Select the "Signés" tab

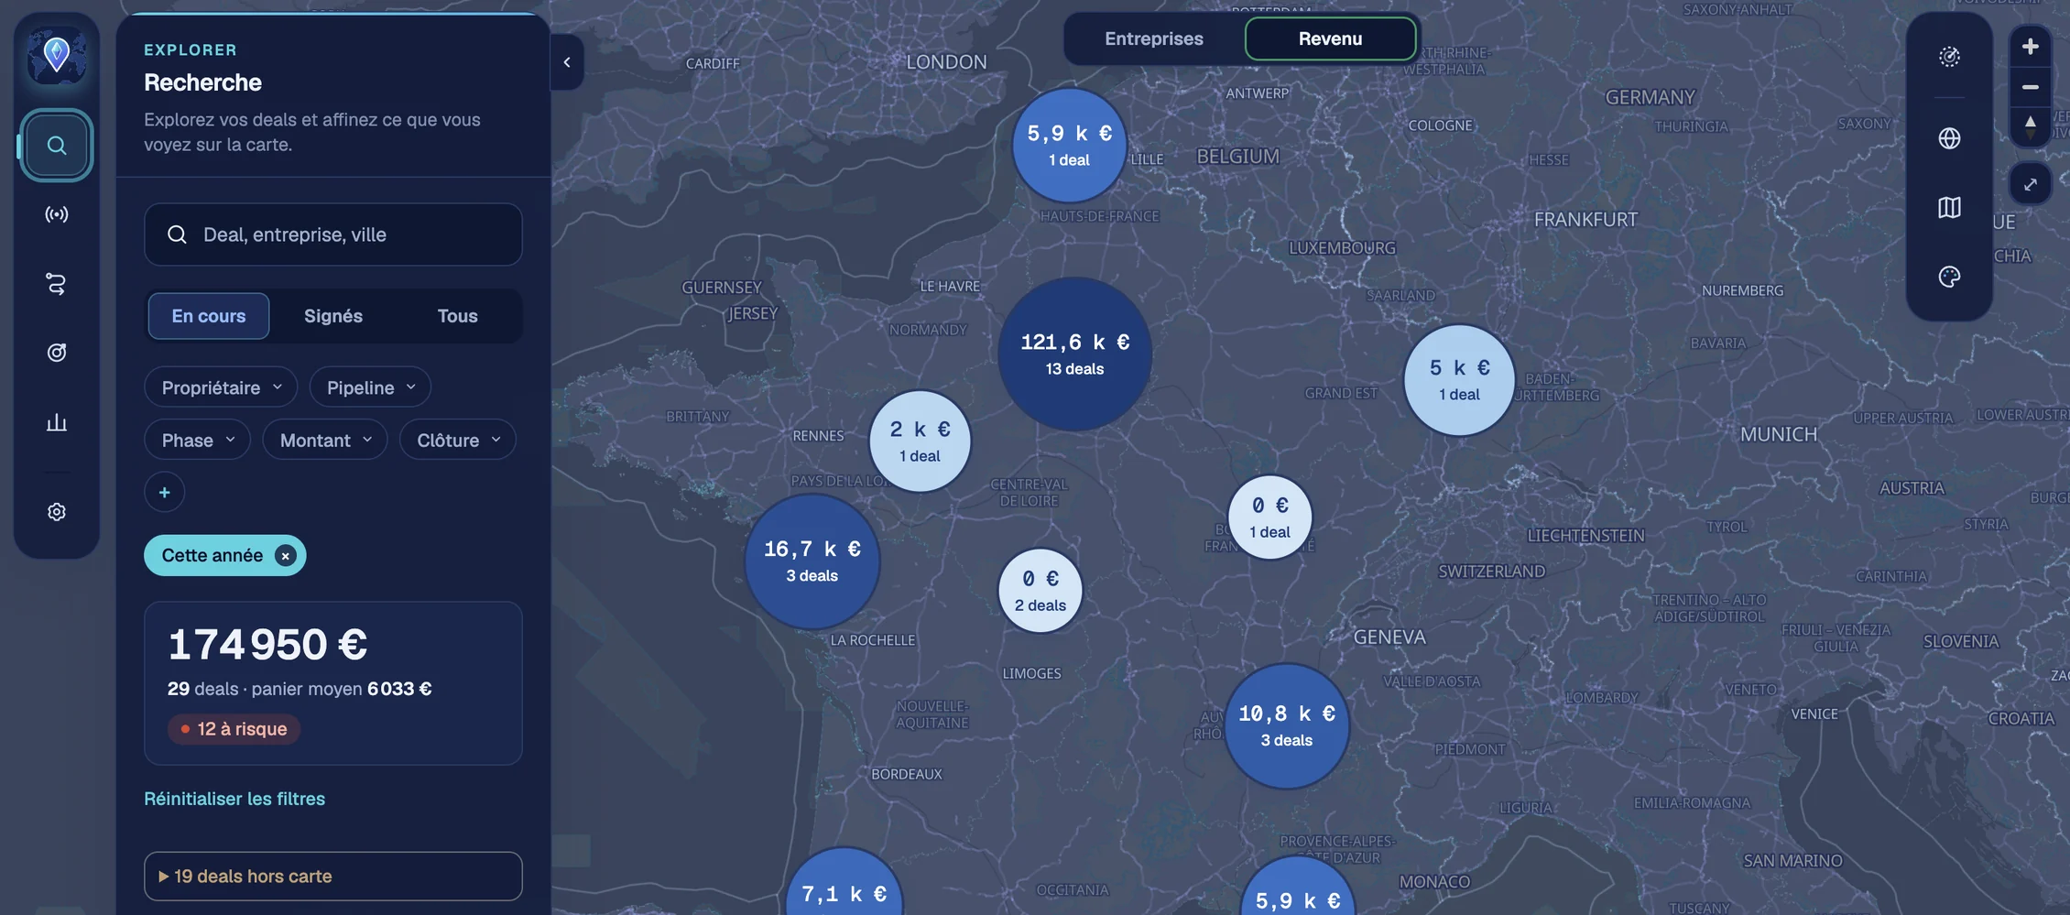tap(333, 316)
